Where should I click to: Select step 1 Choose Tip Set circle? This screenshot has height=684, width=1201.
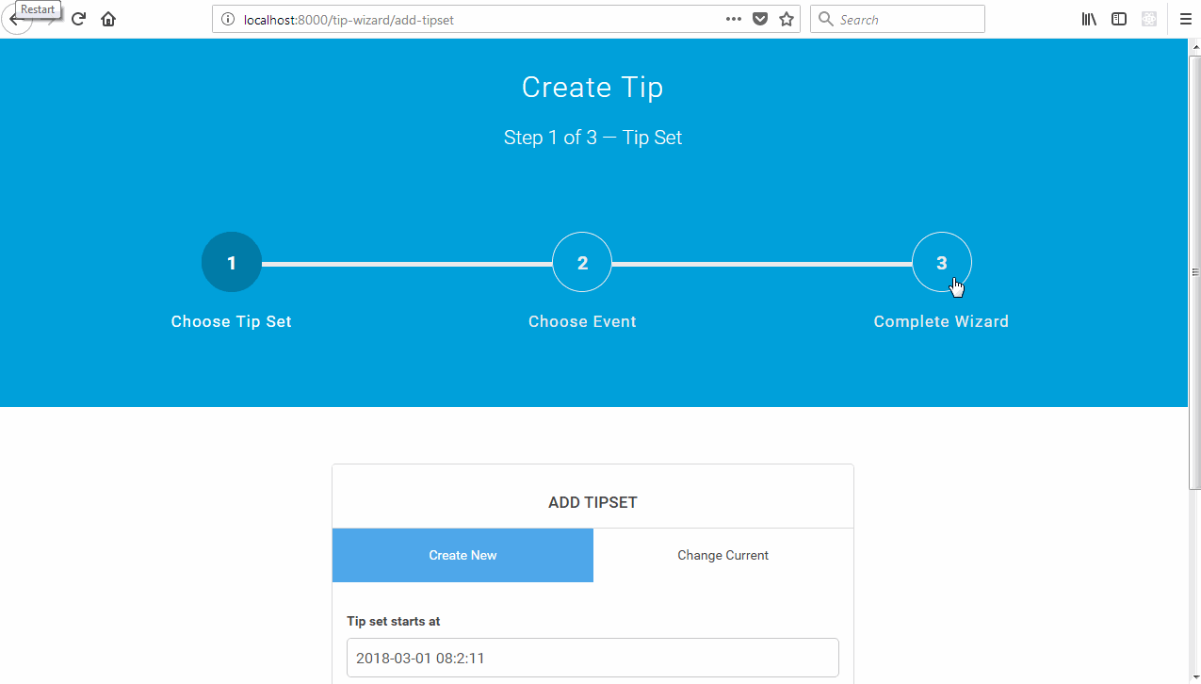point(231,262)
